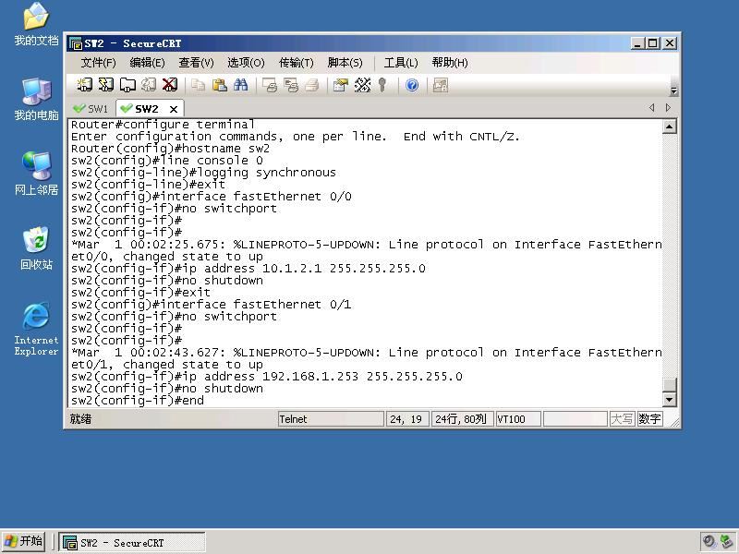
Task: Select 我的文档 desktop icon
Action: [x=36, y=24]
